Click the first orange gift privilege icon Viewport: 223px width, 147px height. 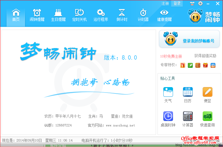183,65
